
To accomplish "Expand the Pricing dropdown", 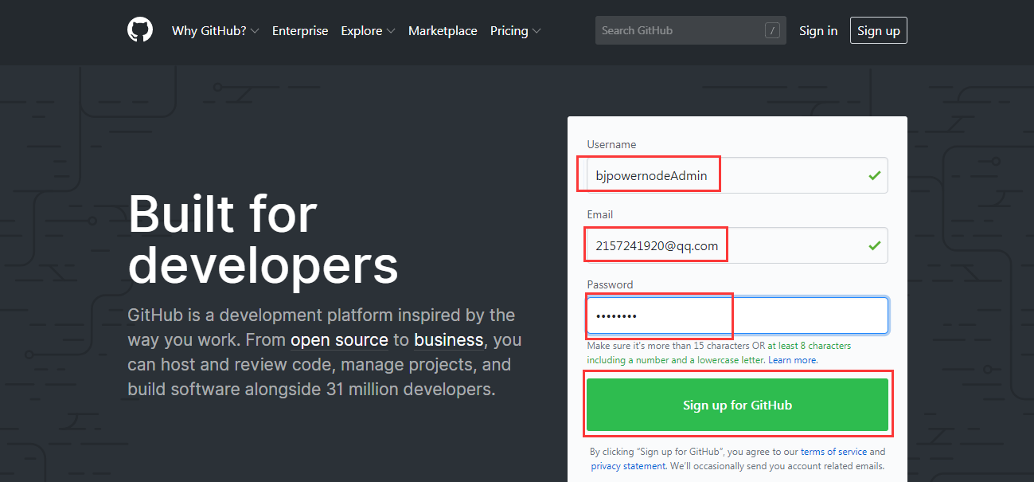I will point(515,31).
